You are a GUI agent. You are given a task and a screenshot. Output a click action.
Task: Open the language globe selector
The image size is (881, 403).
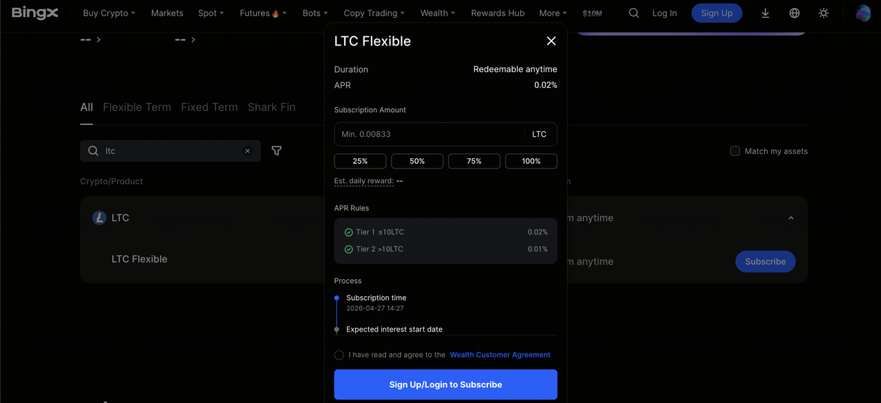tap(794, 13)
